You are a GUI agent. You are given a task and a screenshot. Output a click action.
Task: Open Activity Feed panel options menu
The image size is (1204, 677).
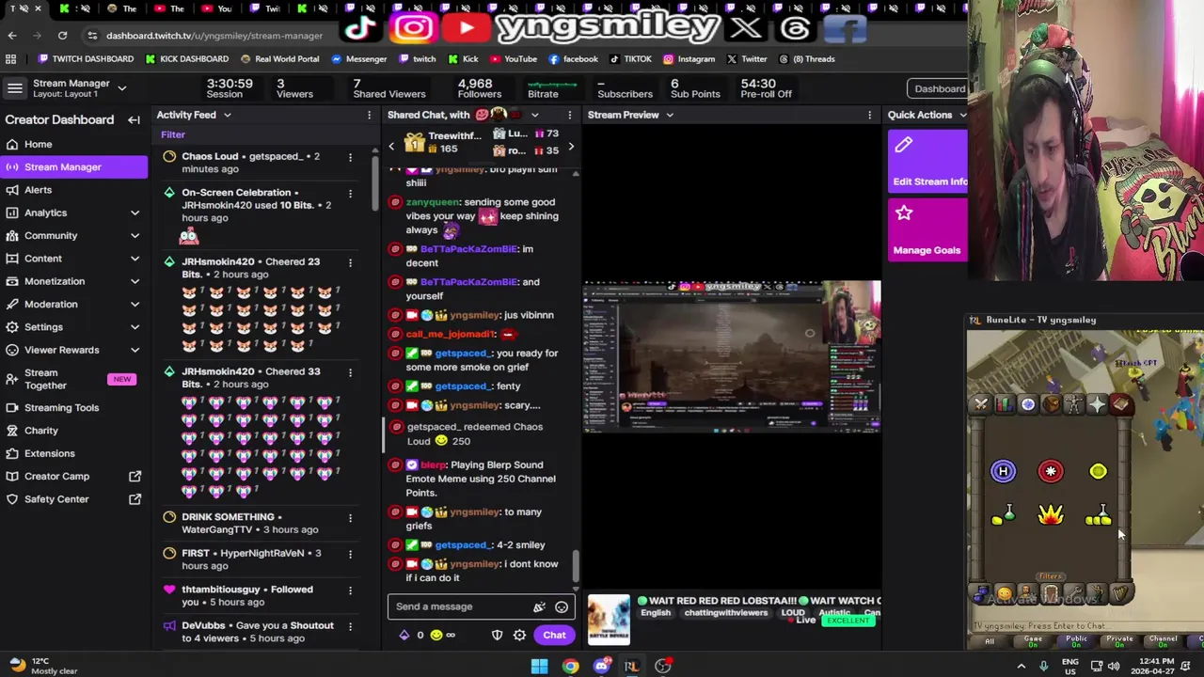[x=369, y=115]
